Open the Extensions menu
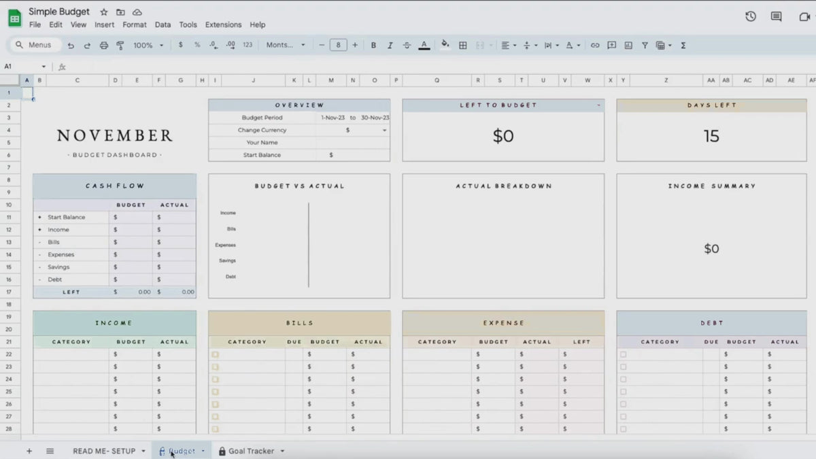Viewport: 816px width, 459px height. (x=223, y=24)
